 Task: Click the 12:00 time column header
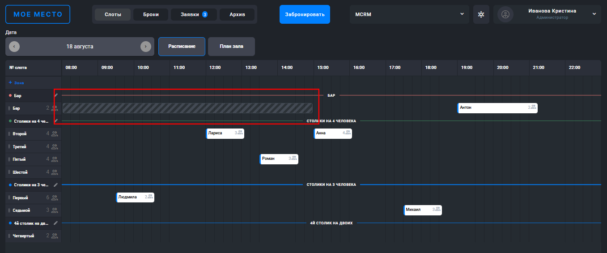pyautogui.click(x=215, y=68)
